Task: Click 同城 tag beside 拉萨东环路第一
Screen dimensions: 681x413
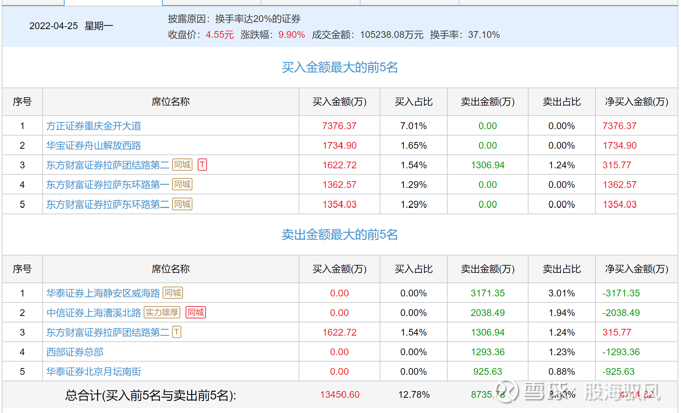Action: (x=182, y=184)
